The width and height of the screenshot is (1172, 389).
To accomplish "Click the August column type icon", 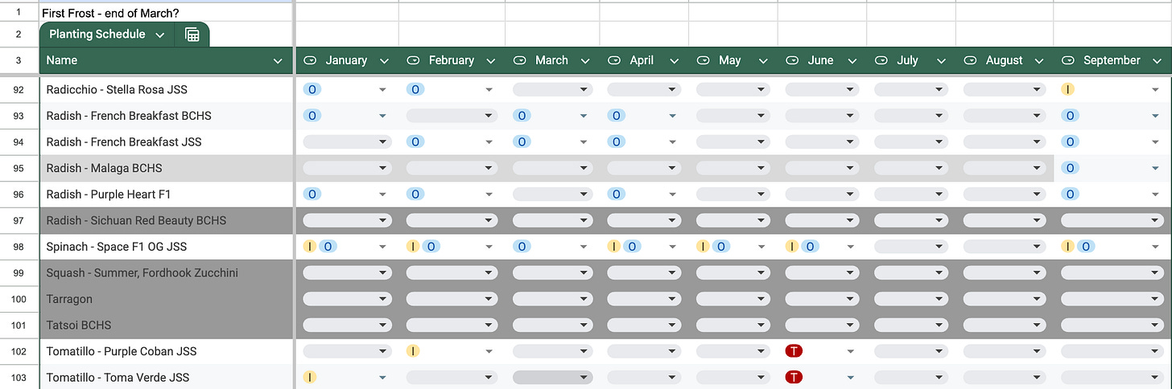I will pos(969,60).
